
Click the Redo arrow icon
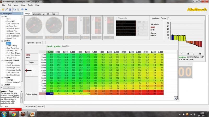pos(26,9)
